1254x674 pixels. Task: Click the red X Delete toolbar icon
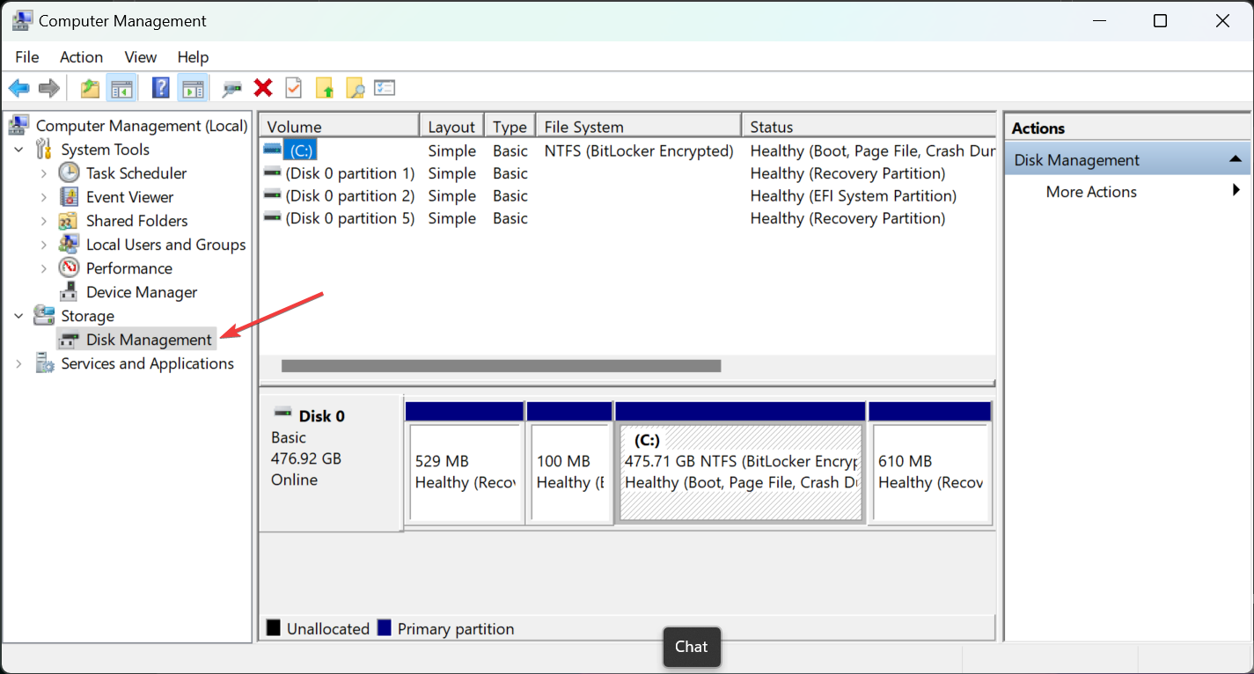(x=262, y=88)
